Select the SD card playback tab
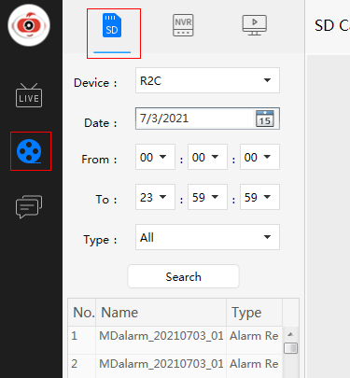Image resolution: width=350 pixels, height=378 pixels. coord(112,25)
